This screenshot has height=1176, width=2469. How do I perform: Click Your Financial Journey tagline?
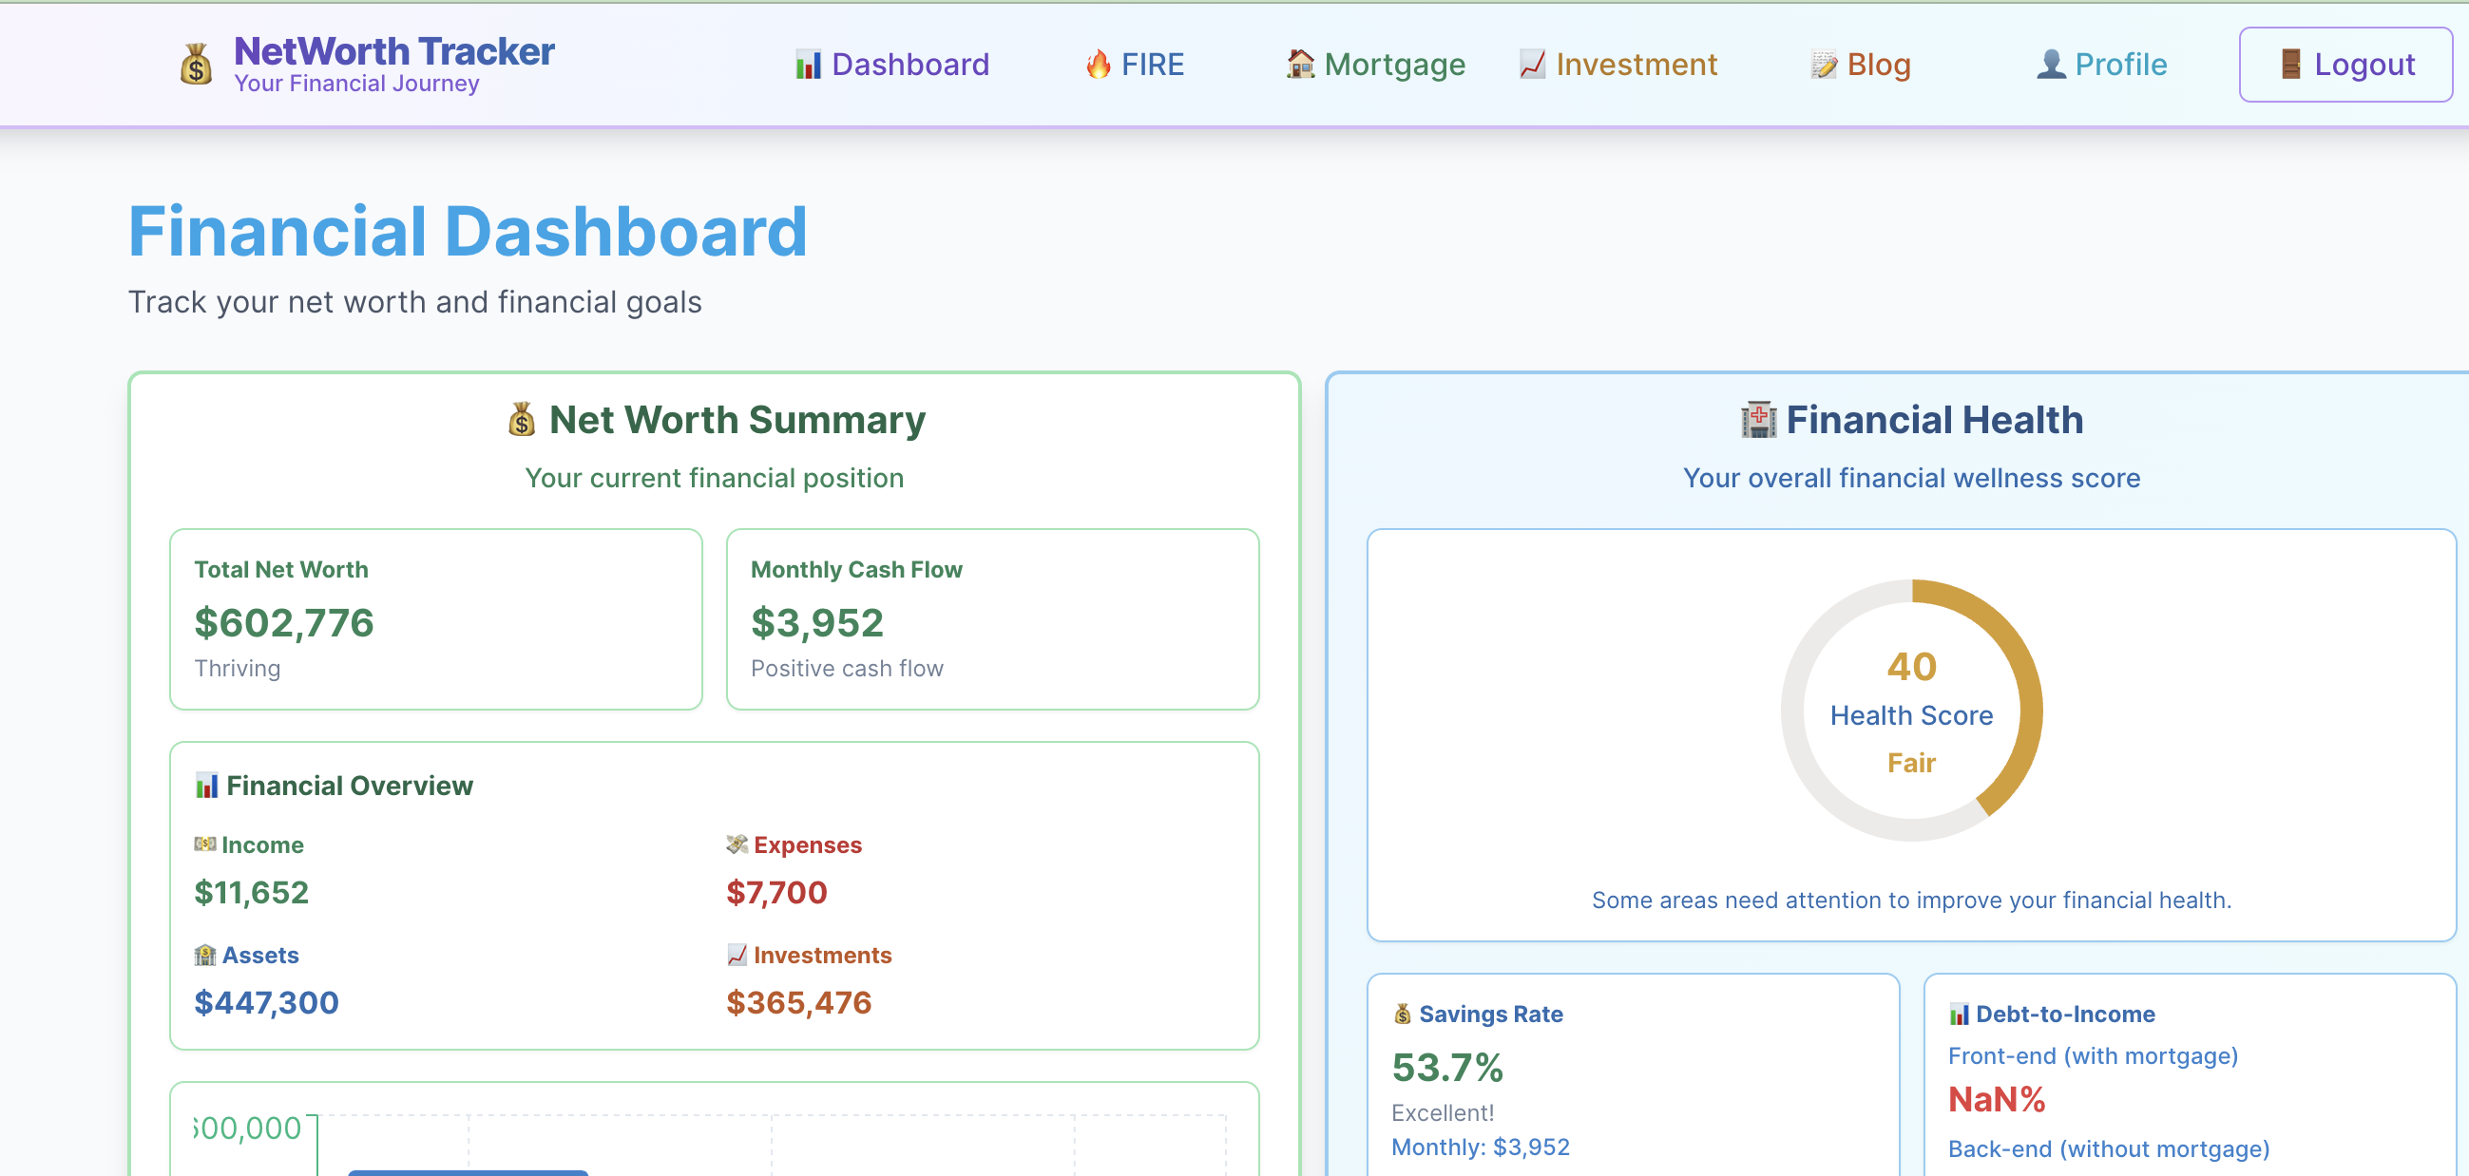tap(356, 85)
